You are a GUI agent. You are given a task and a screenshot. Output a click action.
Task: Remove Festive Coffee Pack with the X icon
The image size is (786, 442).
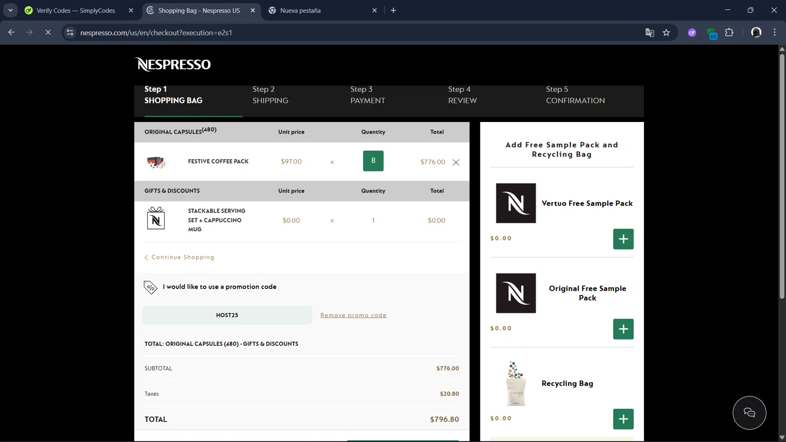point(456,162)
